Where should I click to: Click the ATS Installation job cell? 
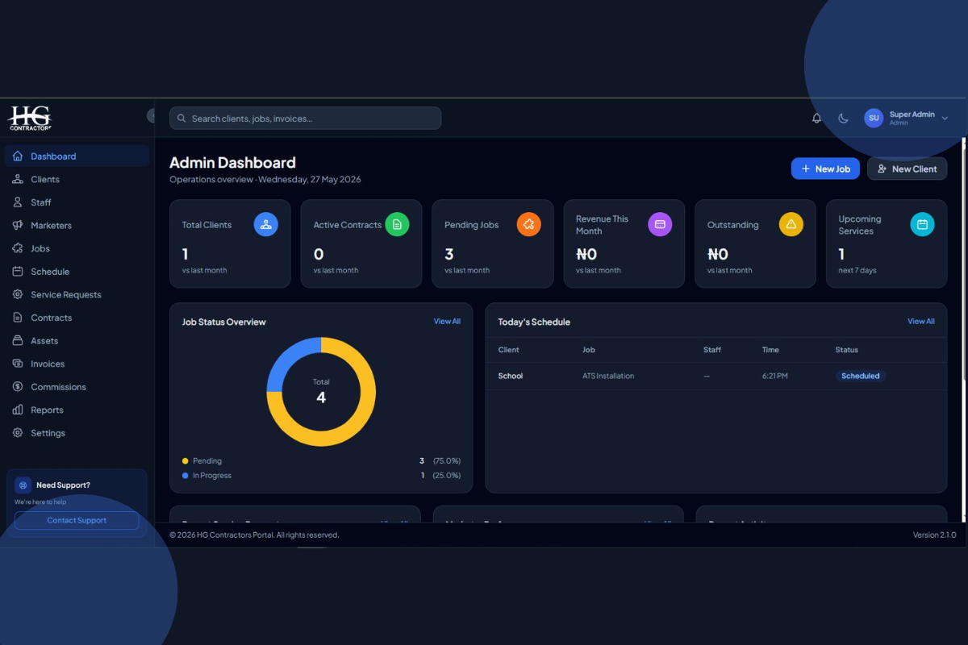point(608,376)
